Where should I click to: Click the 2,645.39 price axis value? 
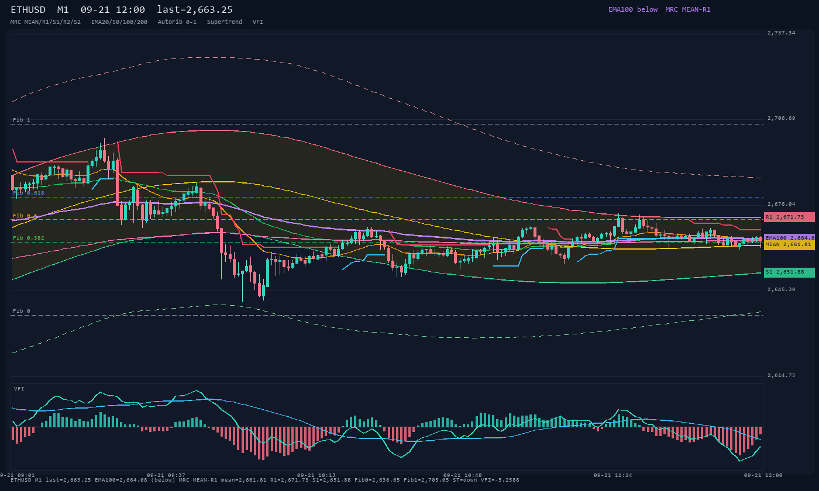pyautogui.click(x=781, y=289)
